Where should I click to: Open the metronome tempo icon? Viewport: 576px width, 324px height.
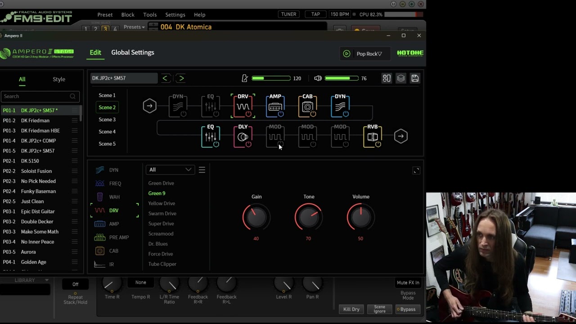pos(245,78)
